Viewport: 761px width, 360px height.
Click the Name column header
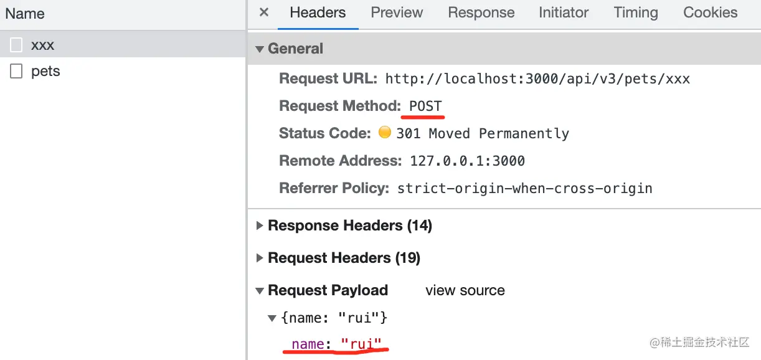[x=25, y=14]
